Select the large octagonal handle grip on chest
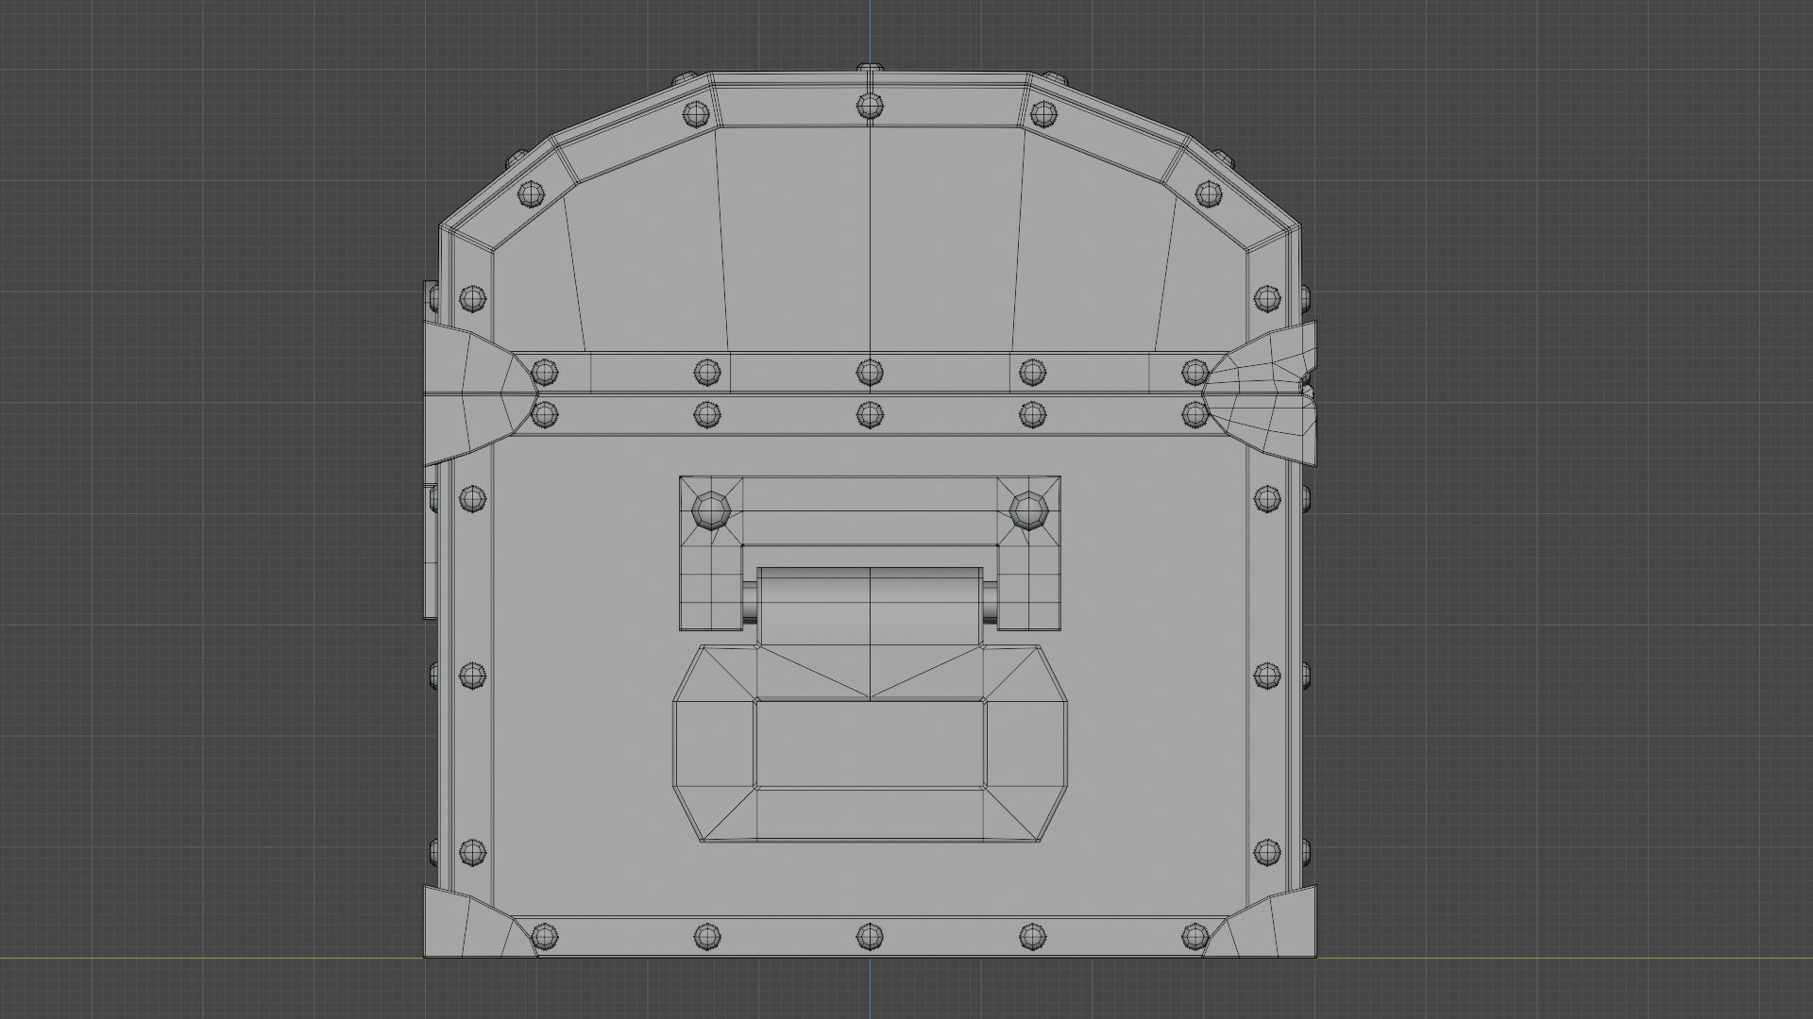This screenshot has width=1813, height=1019. (870, 743)
